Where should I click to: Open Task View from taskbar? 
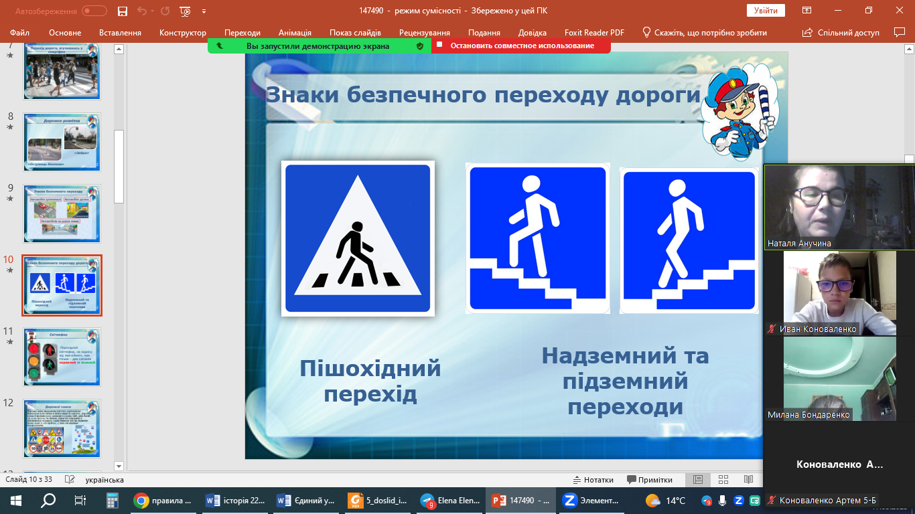[80, 500]
